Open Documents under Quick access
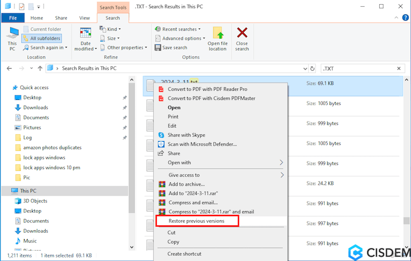 click(36, 117)
